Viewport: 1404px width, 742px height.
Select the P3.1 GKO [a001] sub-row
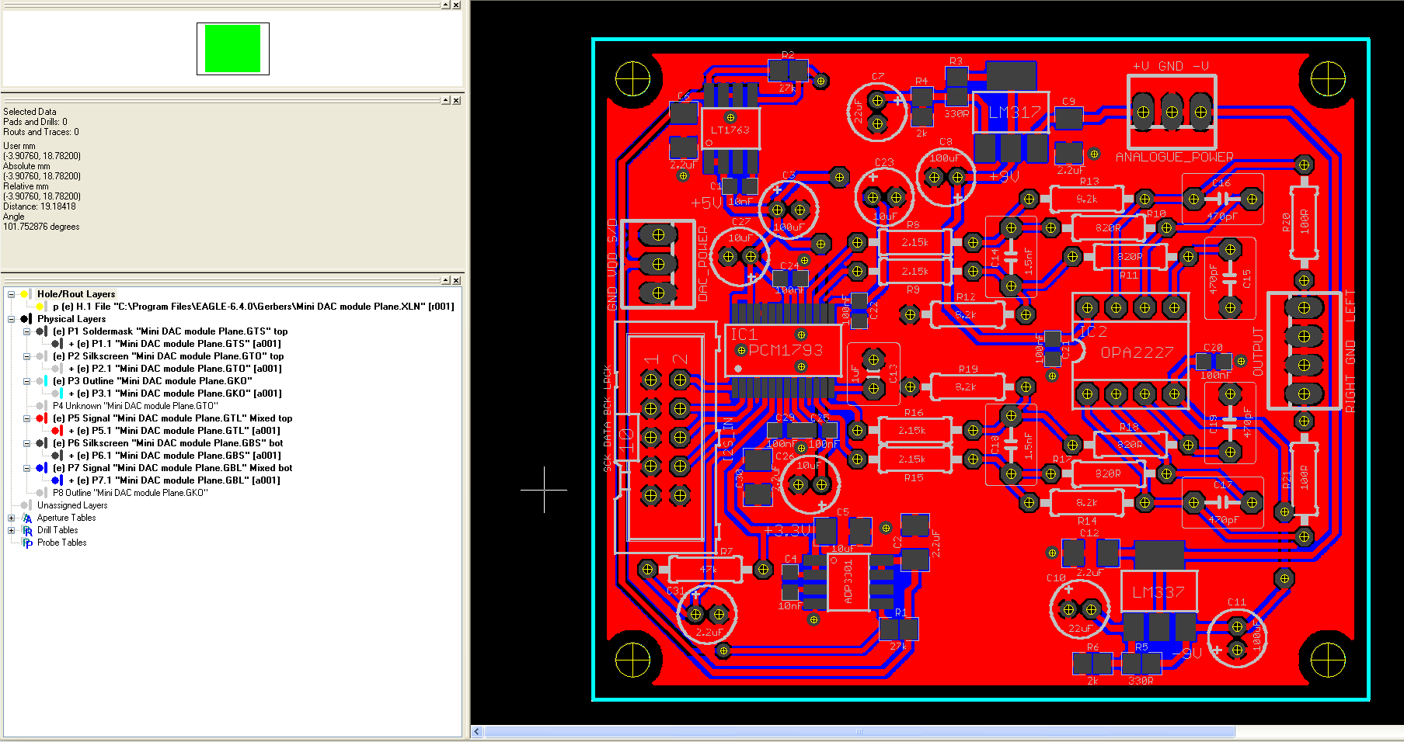pyautogui.click(x=175, y=394)
